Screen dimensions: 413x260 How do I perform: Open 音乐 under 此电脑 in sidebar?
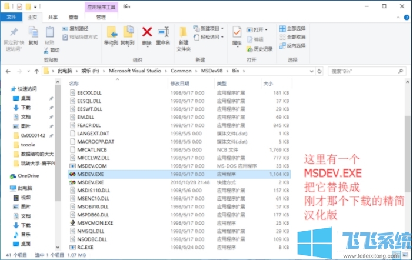click(22, 235)
